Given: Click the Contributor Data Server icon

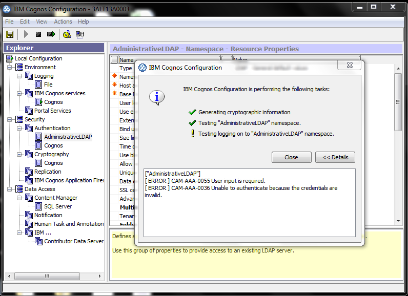Looking at the screenshot, I should click(39, 241).
